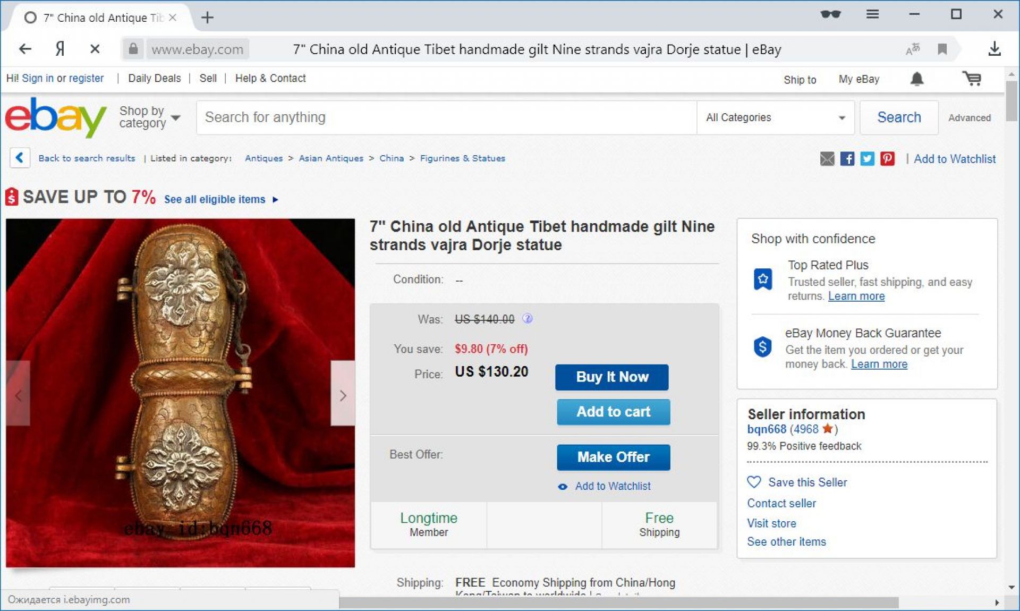
Task: Click the bookmark icon in address bar
Action: [942, 49]
